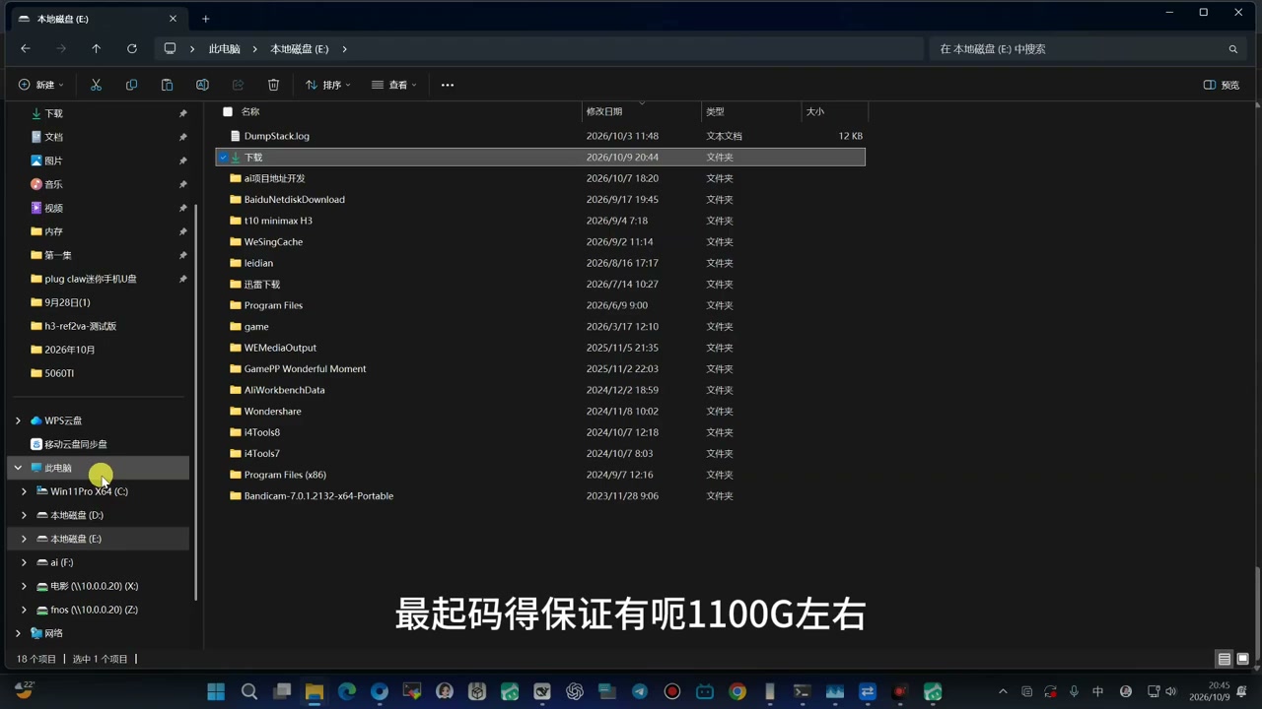
Task: Click the Rename icon in toolbar
Action: pos(202,85)
